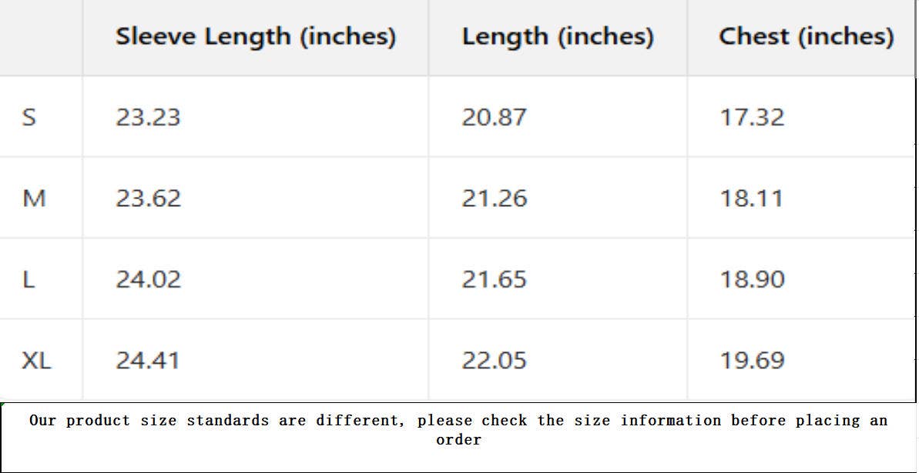919x473 pixels.
Task: Click the 22.05 length value
Action: click(494, 360)
